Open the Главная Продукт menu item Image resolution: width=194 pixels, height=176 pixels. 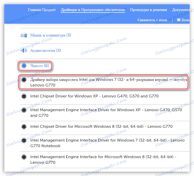coord(42,10)
